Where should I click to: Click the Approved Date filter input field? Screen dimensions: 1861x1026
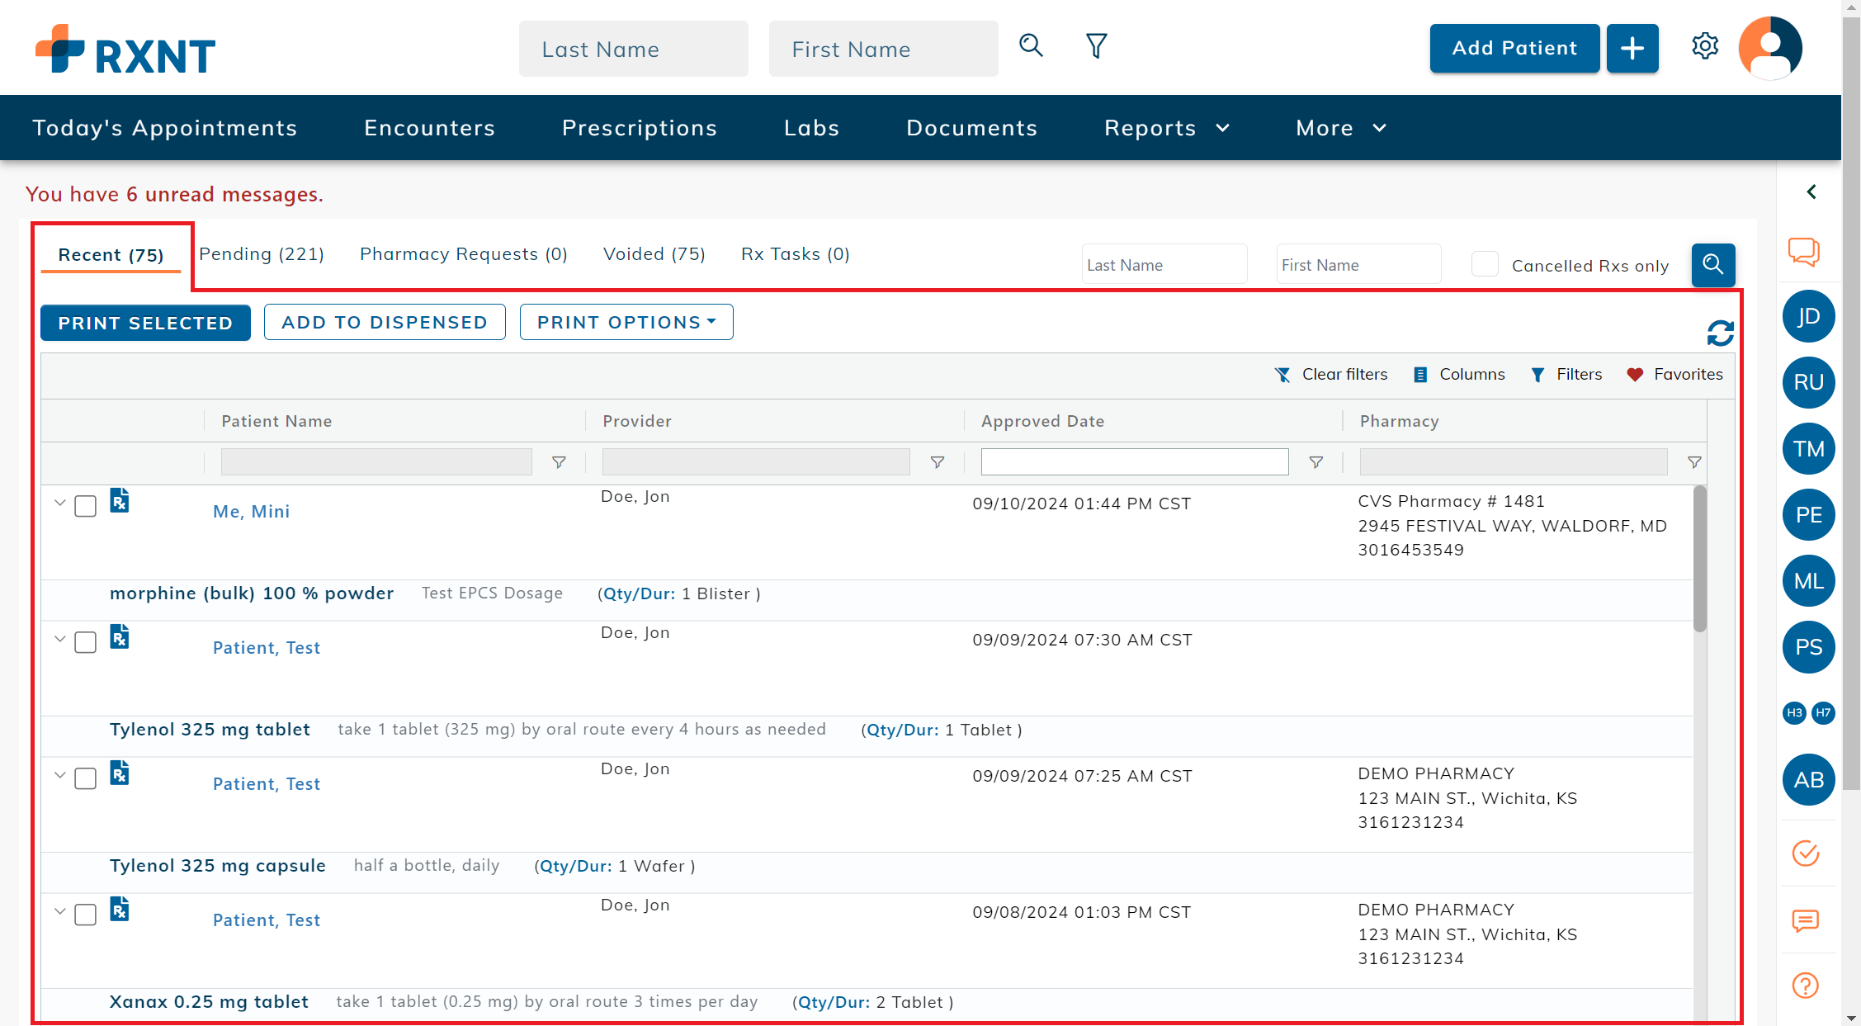tap(1134, 462)
